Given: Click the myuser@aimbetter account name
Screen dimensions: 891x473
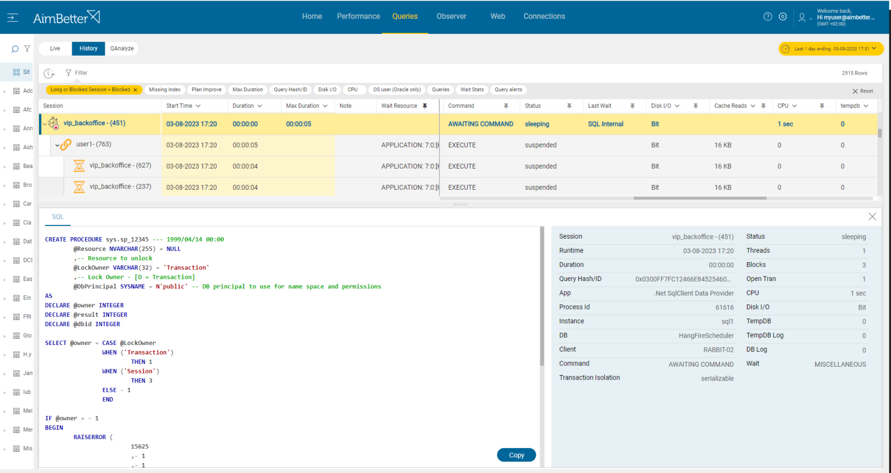Looking at the screenshot, I should click(x=846, y=17).
